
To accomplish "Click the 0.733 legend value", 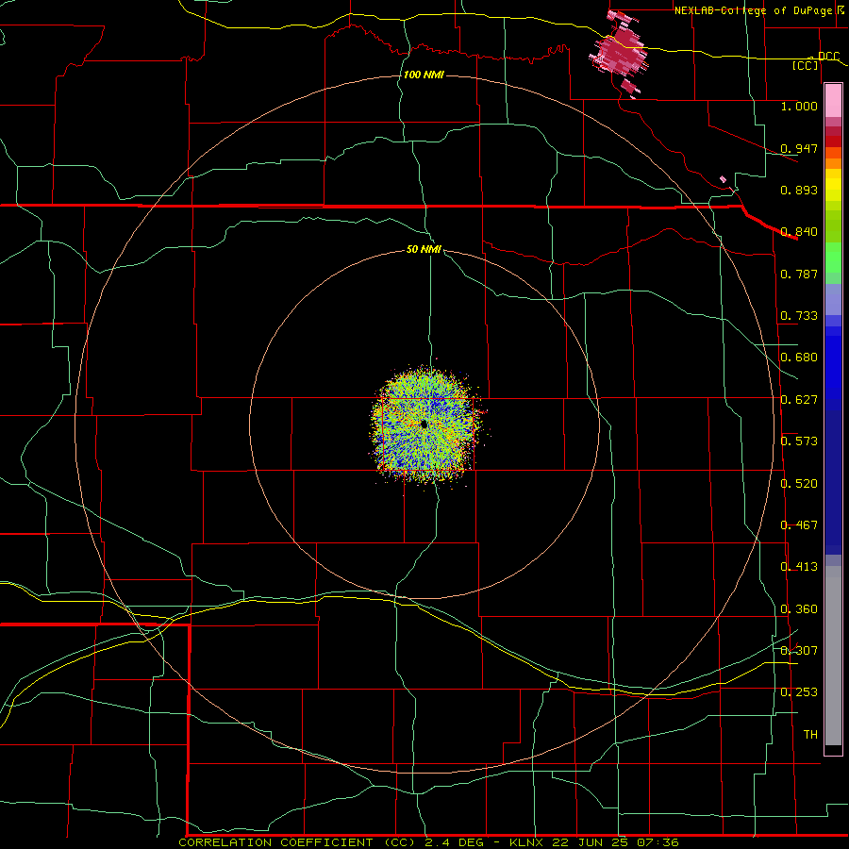I will pos(799,316).
